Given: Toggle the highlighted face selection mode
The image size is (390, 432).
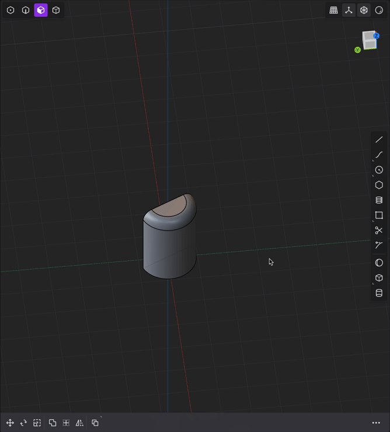Looking at the screenshot, I should 41,10.
